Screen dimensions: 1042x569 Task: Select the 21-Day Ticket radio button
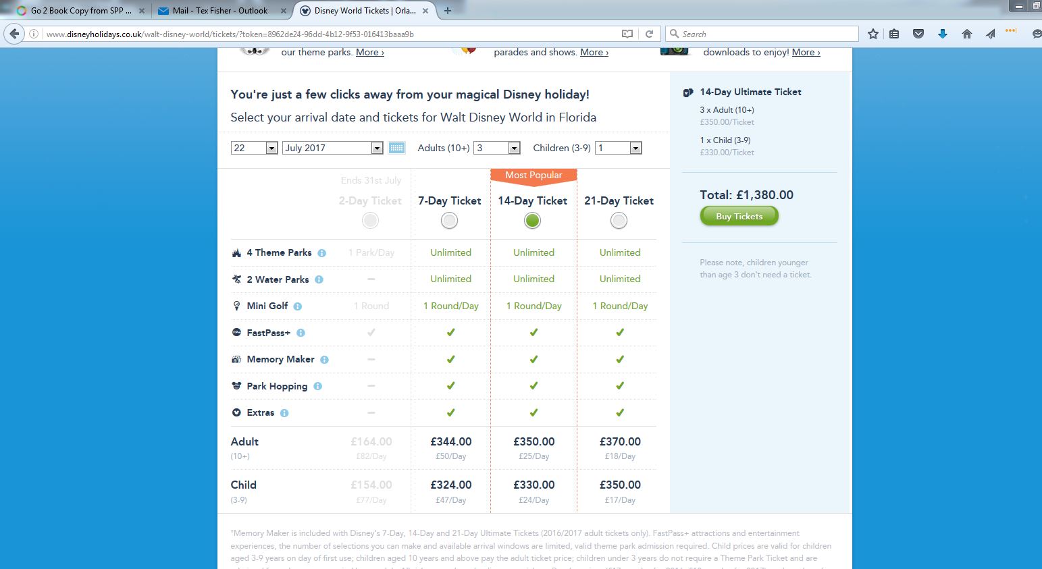click(619, 220)
